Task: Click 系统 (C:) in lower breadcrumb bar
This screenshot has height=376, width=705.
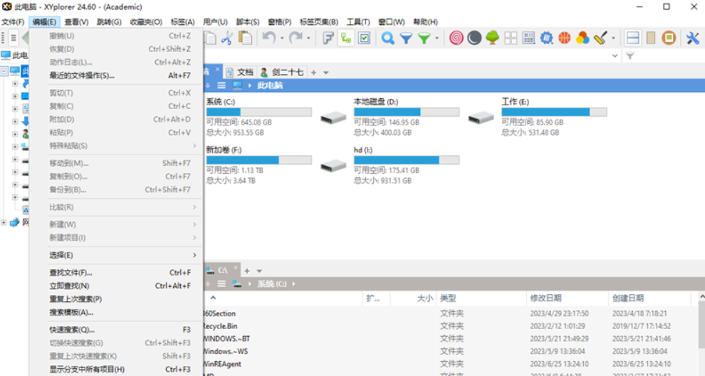Action: pyautogui.click(x=272, y=284)
